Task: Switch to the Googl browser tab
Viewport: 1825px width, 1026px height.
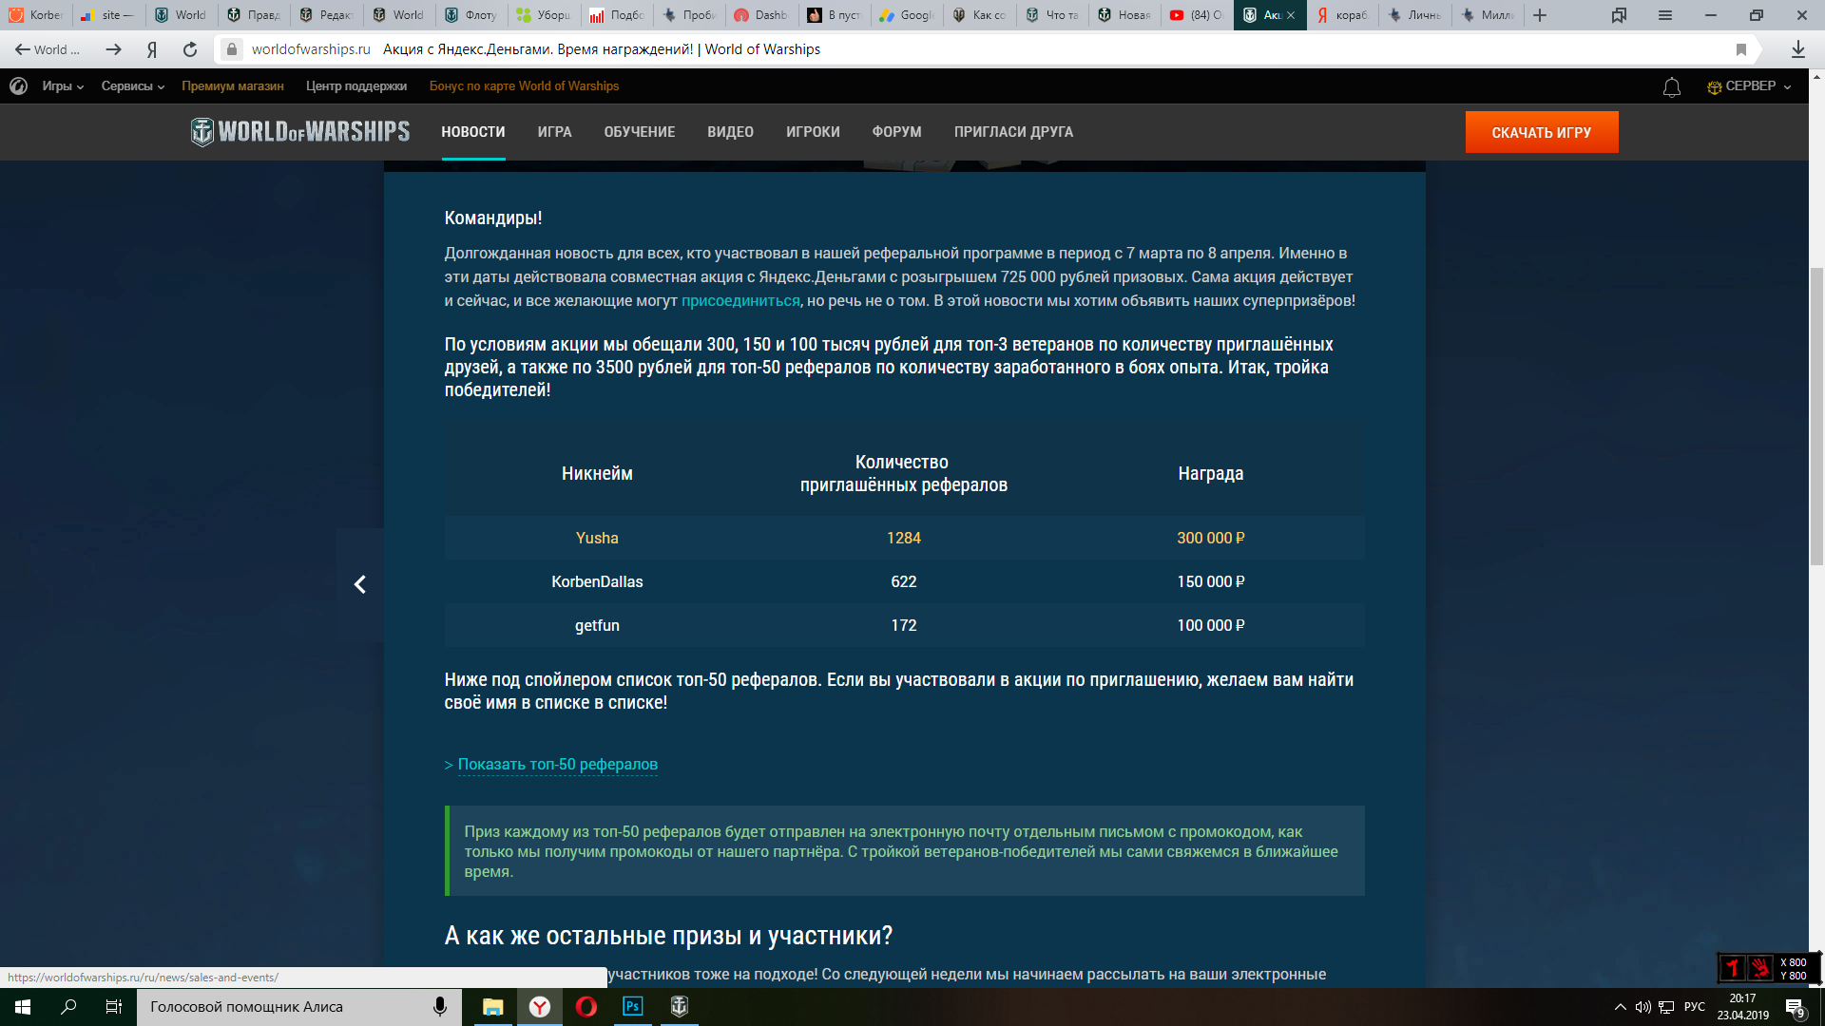Action: click(x=906, y=15)
